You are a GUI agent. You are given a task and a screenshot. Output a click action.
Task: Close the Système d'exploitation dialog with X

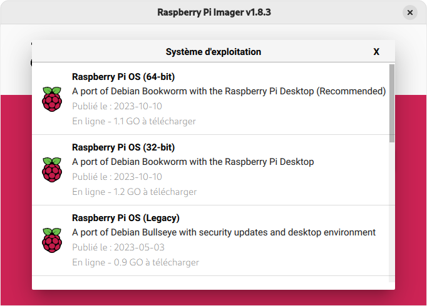coord(376,52)
